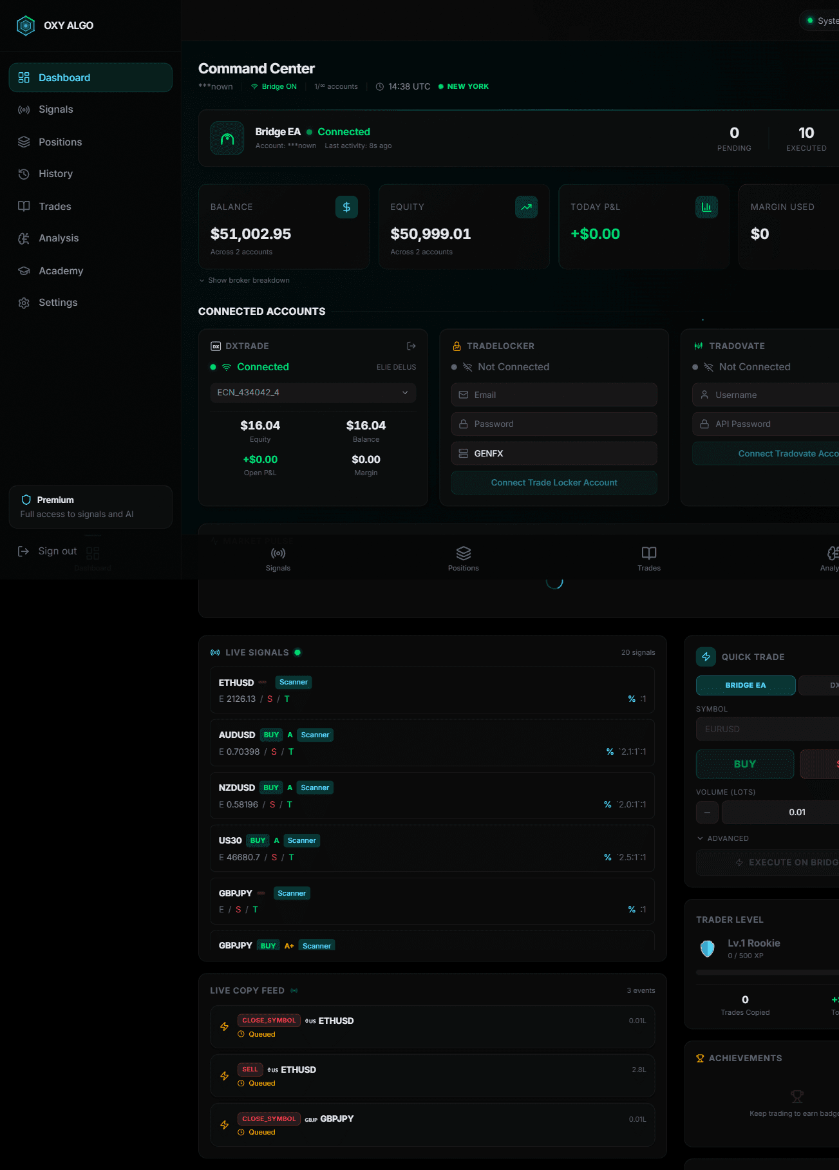
Task: Open the NZDUSD BUY signal row
Action: coord(432,796)
